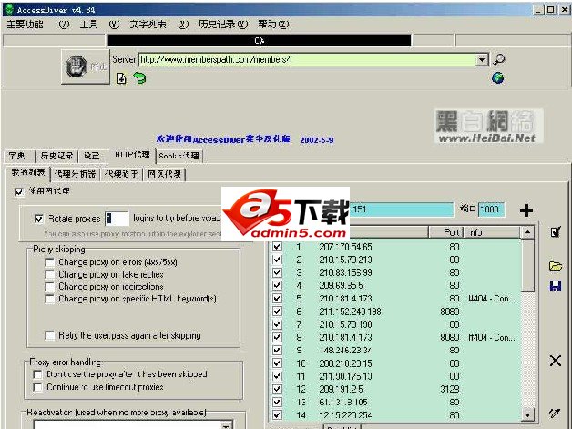This screenshot has width=572, height=429.
Task: Click the proxy address field before the port label
Action: coord(402,209)
